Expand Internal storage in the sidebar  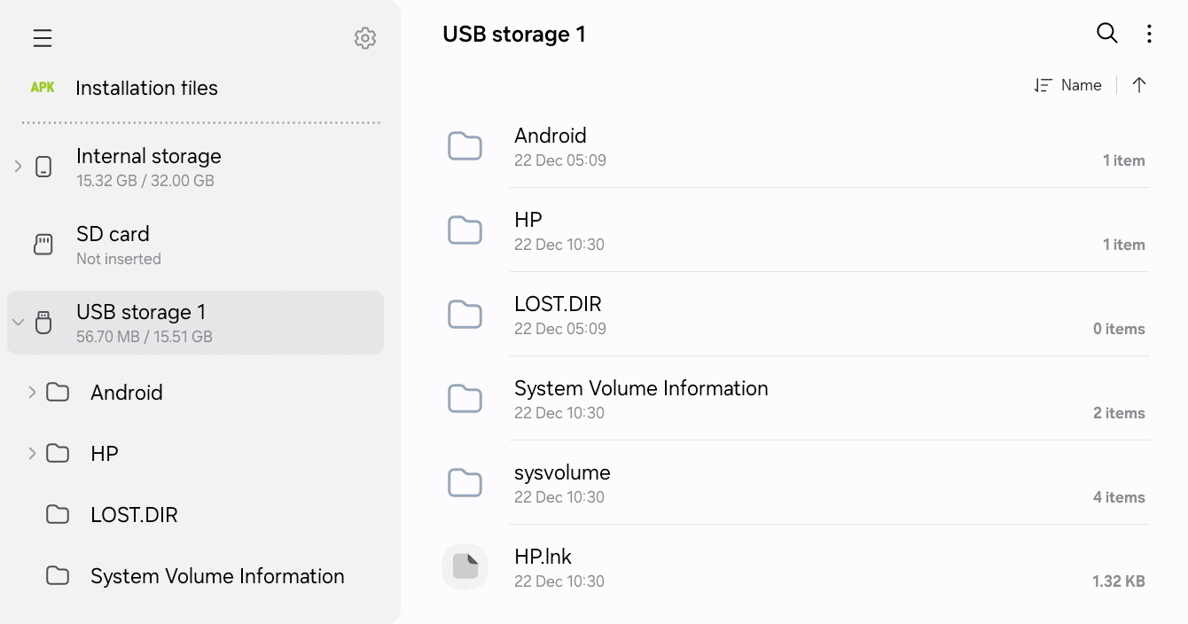coord(18,166)
